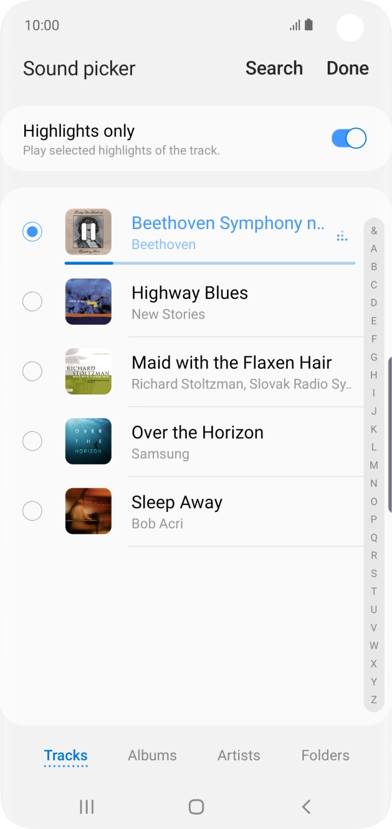This screenshot has height=829, width=392.
Task: Tap Done to confirm the sound
Action: 347,68
